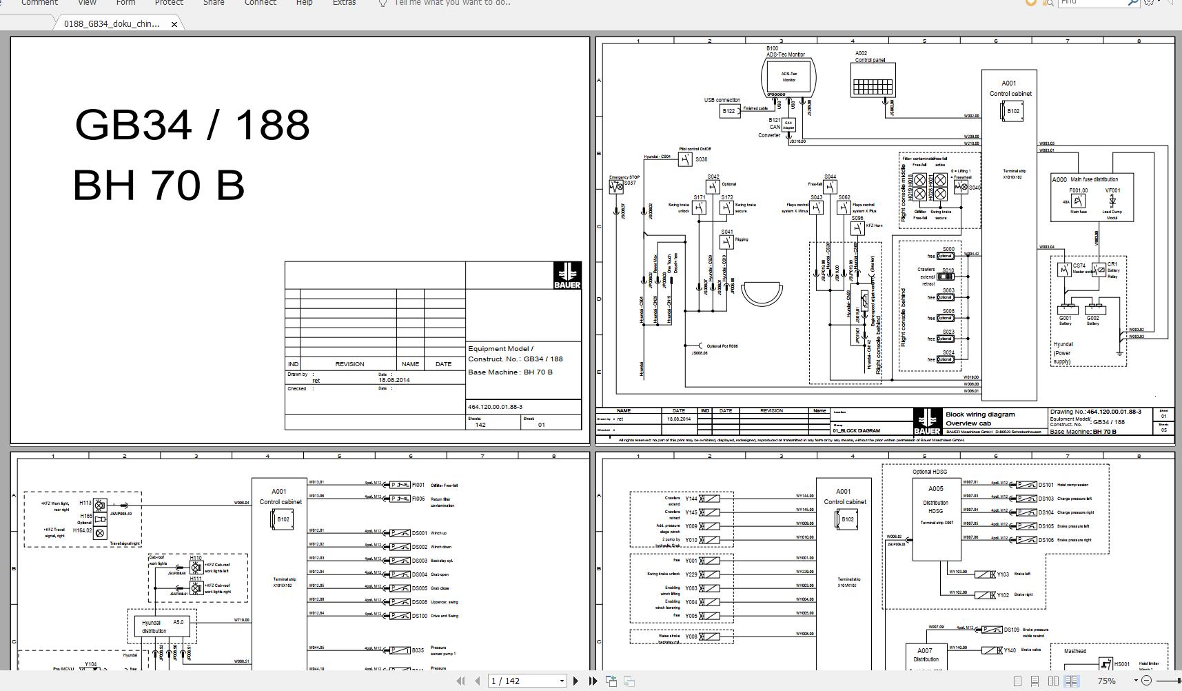Click A000 Main fuse distribution box
The height and width of the screenshot is (691, 1182).
(x=1092, y=197)
